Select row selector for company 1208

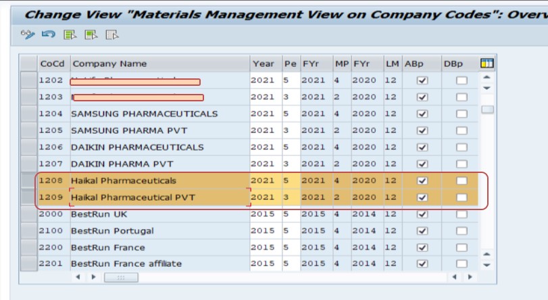(x=28, y=180)
